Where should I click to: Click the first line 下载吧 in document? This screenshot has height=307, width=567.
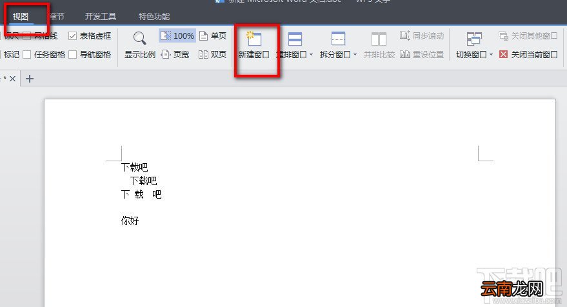point(135,167)
